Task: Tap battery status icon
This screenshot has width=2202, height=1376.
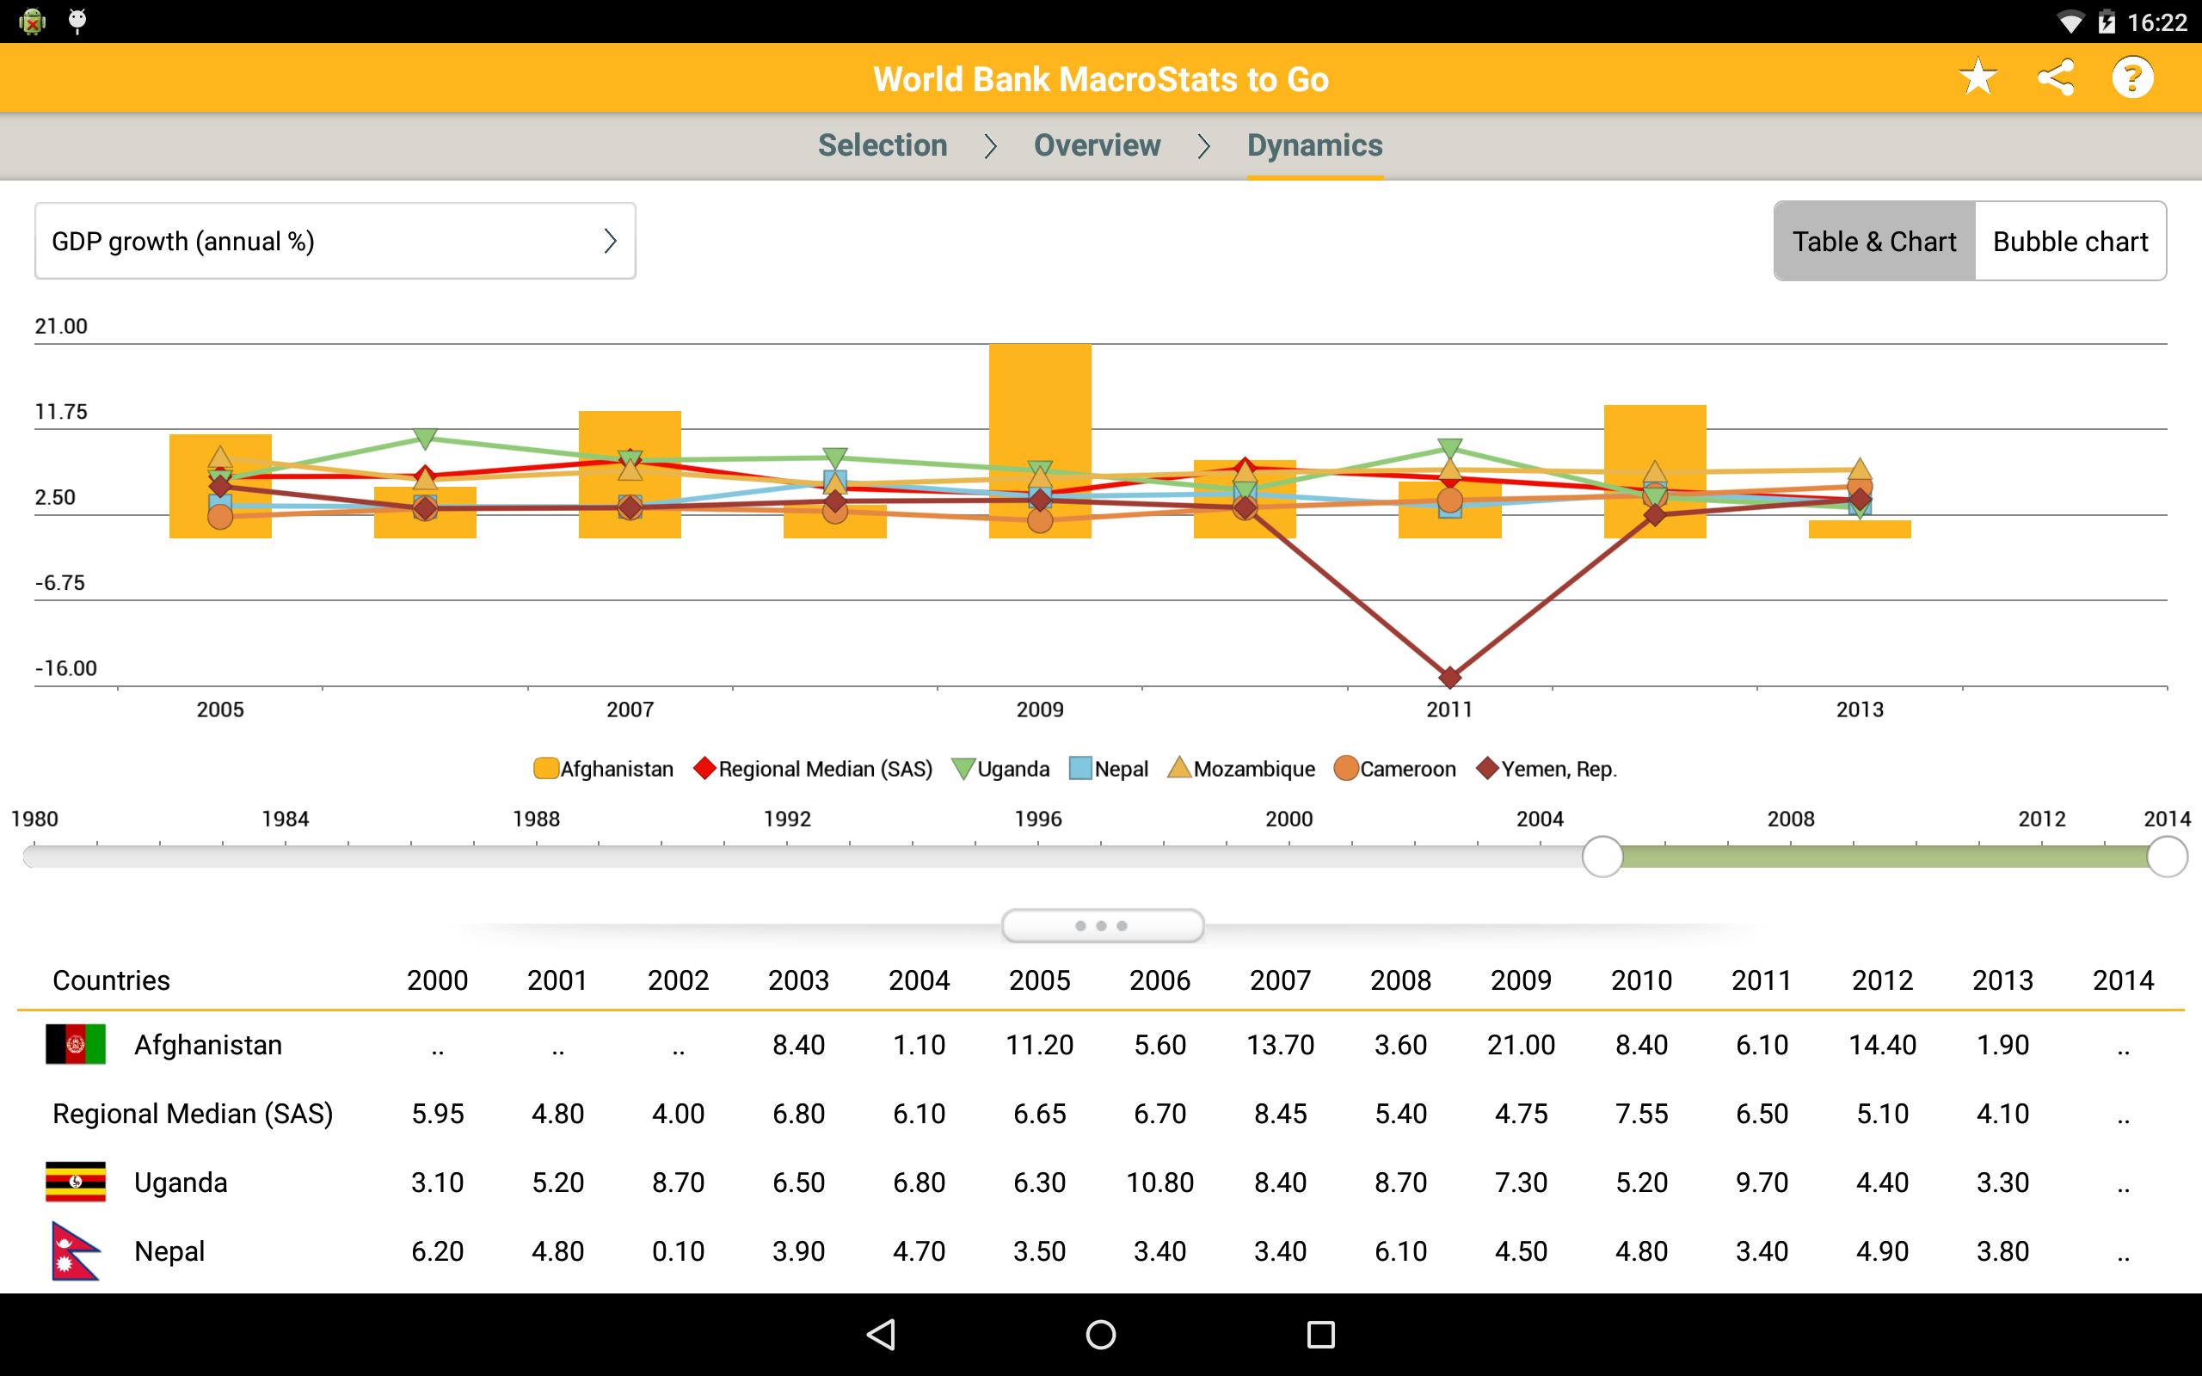Action: (x=2107, y=21)
